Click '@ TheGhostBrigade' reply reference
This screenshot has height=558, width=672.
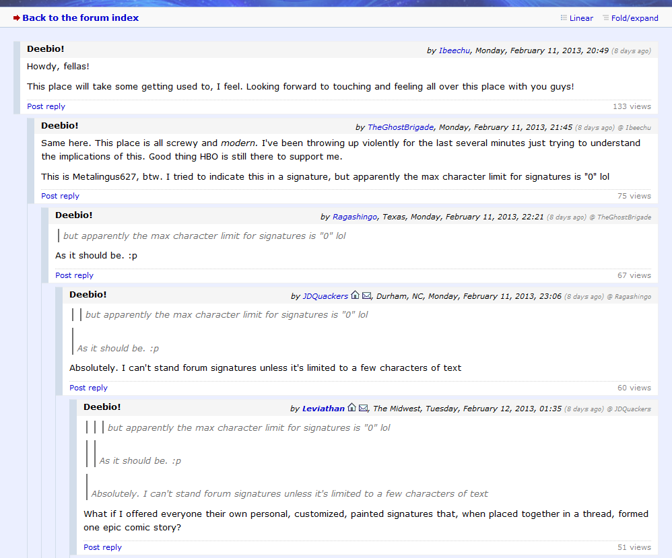point(620,217)
